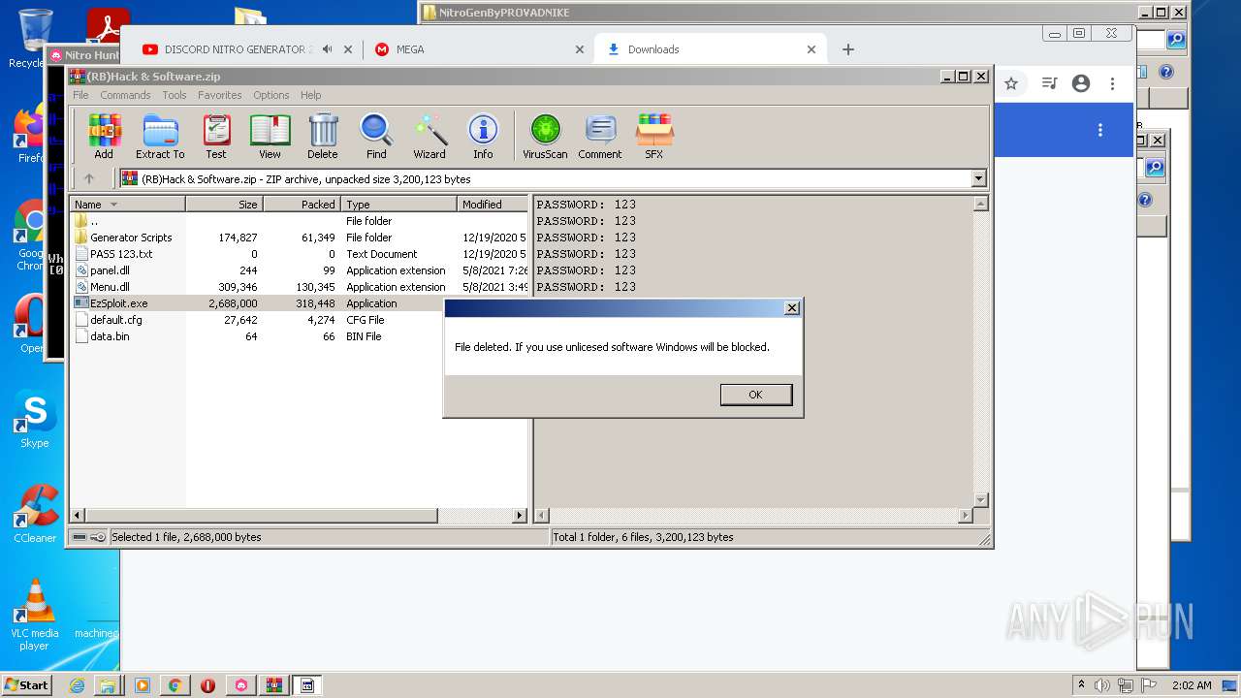Expand the archive path dropdown
The image size is (1241, 698).
(x=978, y=178)
